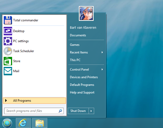Open Devices and Printers
Viewport: 163px width, 128px height.
84,77
